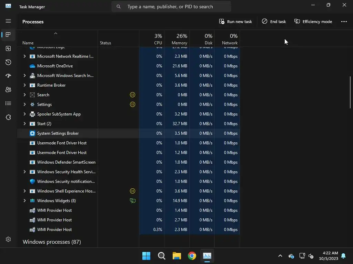Image resolution: width=353 pixels, height=264 pixels.
Task: Select Windows Defender SmartScreen row
Action: tap(128, 162)
